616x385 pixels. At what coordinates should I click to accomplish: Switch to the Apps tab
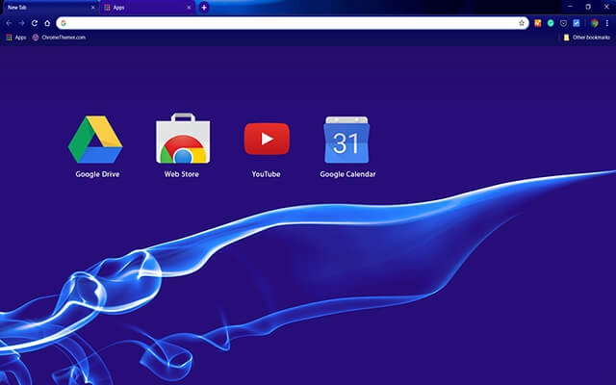[x=147, y=8]
